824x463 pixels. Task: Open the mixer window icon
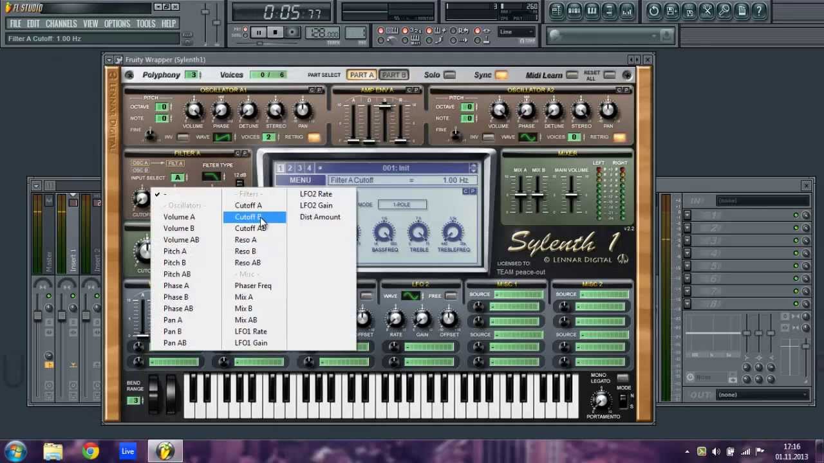click(626, 10)
